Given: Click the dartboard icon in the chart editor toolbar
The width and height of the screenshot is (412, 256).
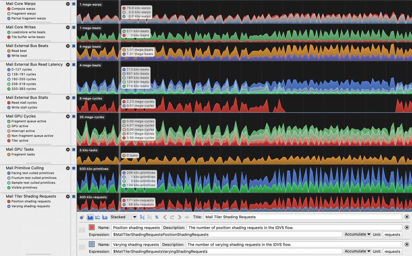Looking at the screenshot, I should click(82, 217).
